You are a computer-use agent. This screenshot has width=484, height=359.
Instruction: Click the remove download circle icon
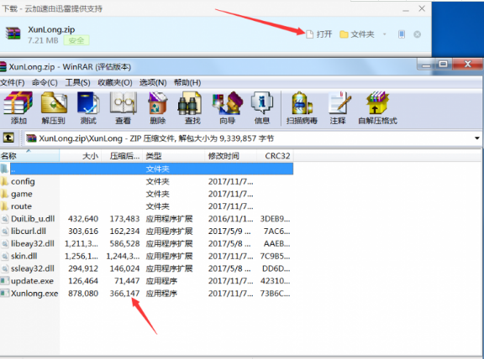(417, 34)
